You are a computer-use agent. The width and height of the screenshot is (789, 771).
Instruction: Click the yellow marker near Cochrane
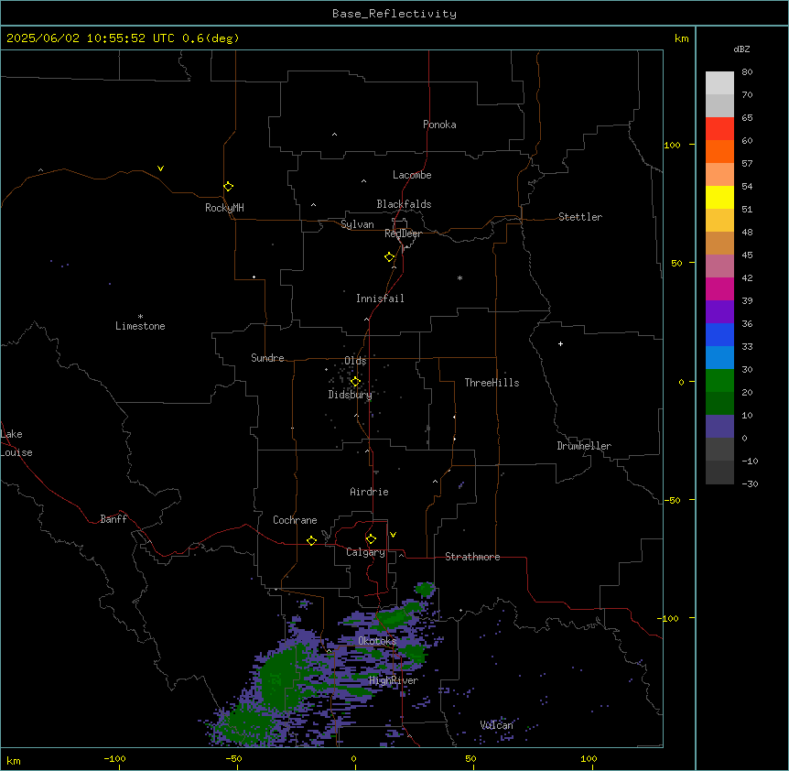(311, 540)
